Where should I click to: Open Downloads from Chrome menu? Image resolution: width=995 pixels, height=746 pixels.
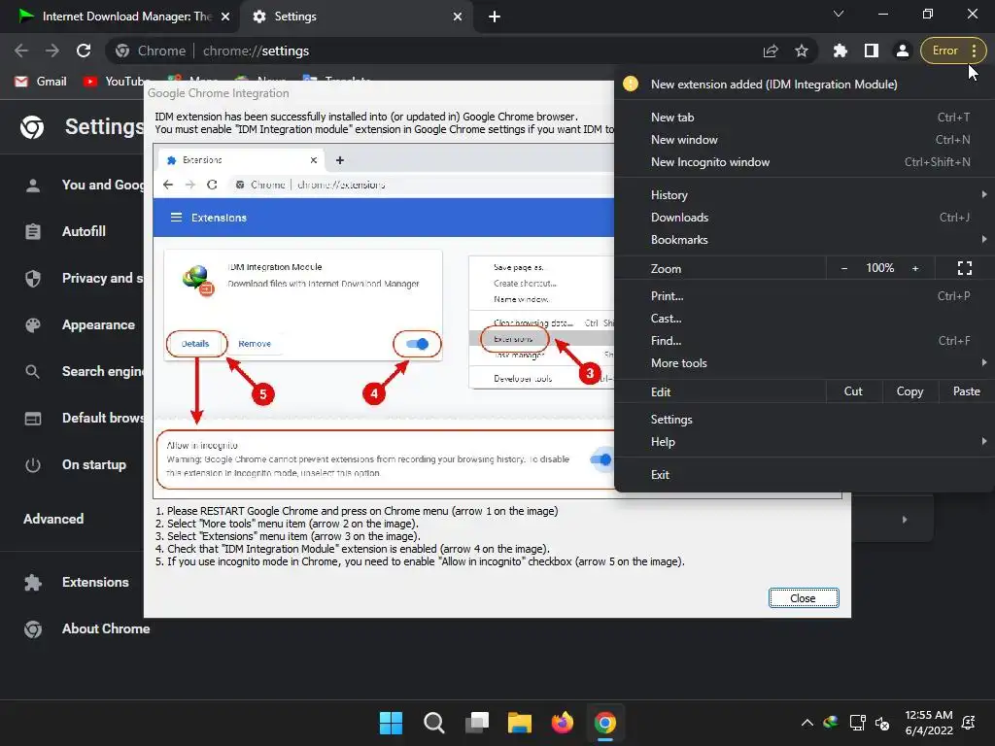pyautogui.click(x=805, y=217)
